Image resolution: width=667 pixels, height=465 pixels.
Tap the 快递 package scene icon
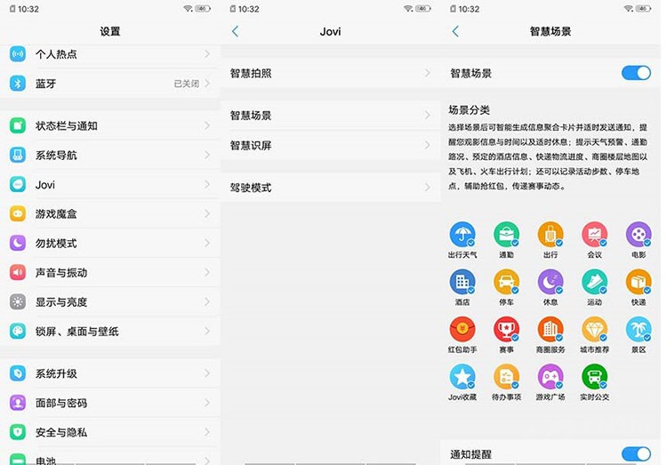point(638,282)
